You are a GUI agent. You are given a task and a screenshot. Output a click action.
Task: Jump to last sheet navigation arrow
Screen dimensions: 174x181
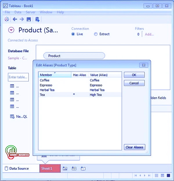[149, 175]
